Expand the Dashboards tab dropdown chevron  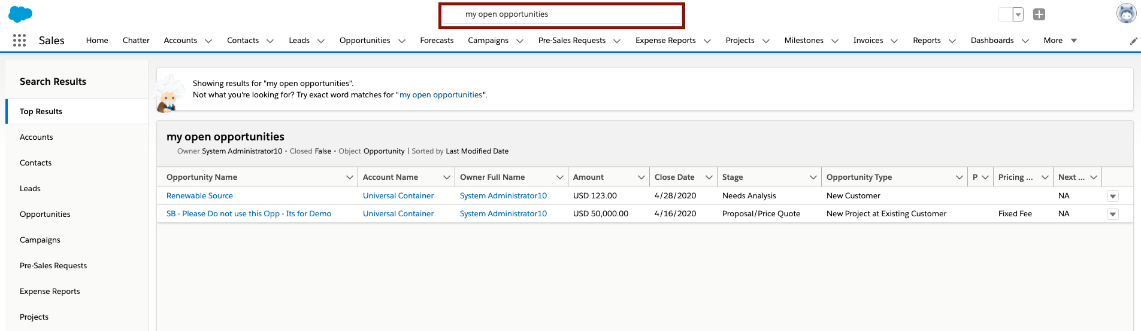(1025, 41)
